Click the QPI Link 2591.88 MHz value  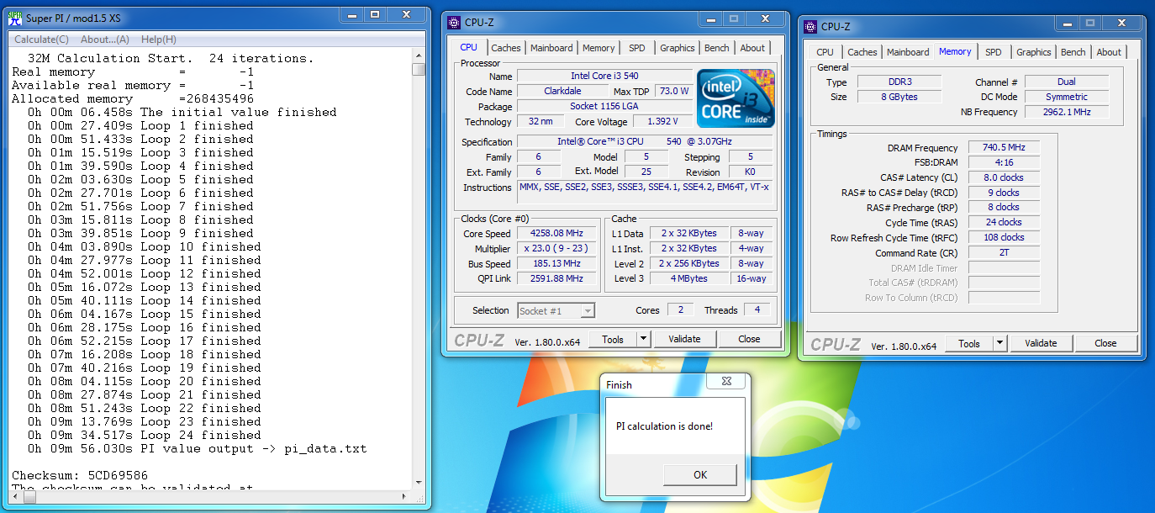[x=556, y=278]
